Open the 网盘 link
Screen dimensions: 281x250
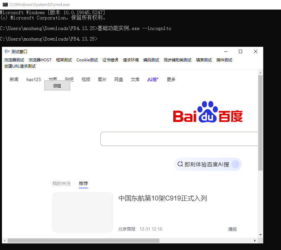(119, 79)
